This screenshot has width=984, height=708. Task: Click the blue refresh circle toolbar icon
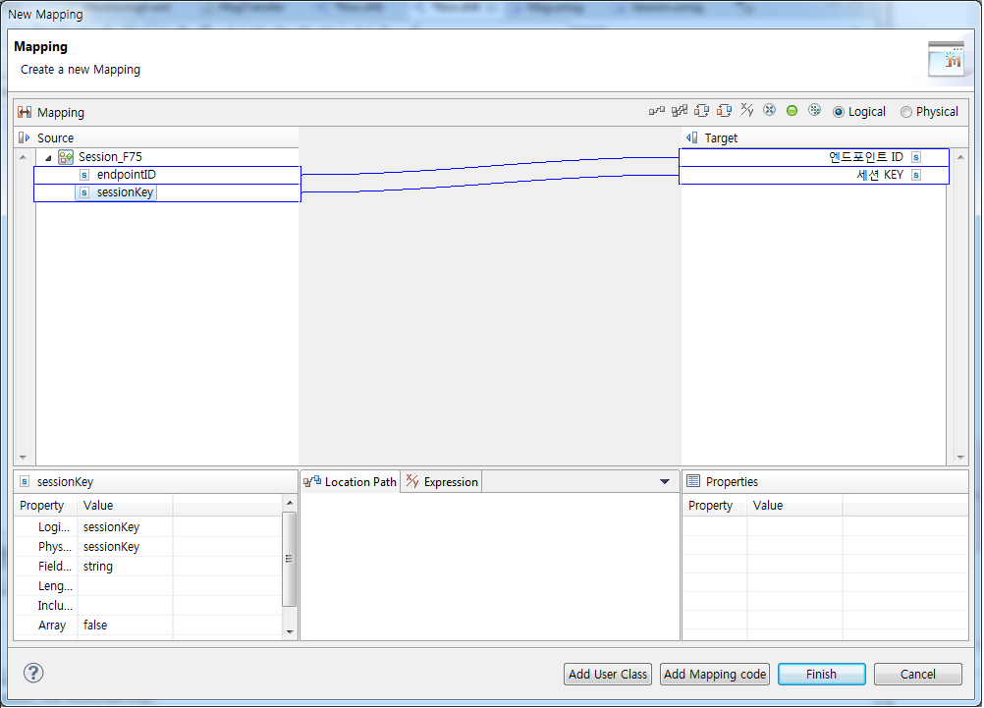814,110
